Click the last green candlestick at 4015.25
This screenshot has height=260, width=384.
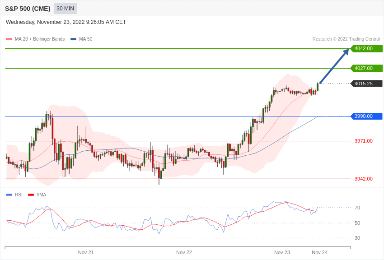coord(318,87)
